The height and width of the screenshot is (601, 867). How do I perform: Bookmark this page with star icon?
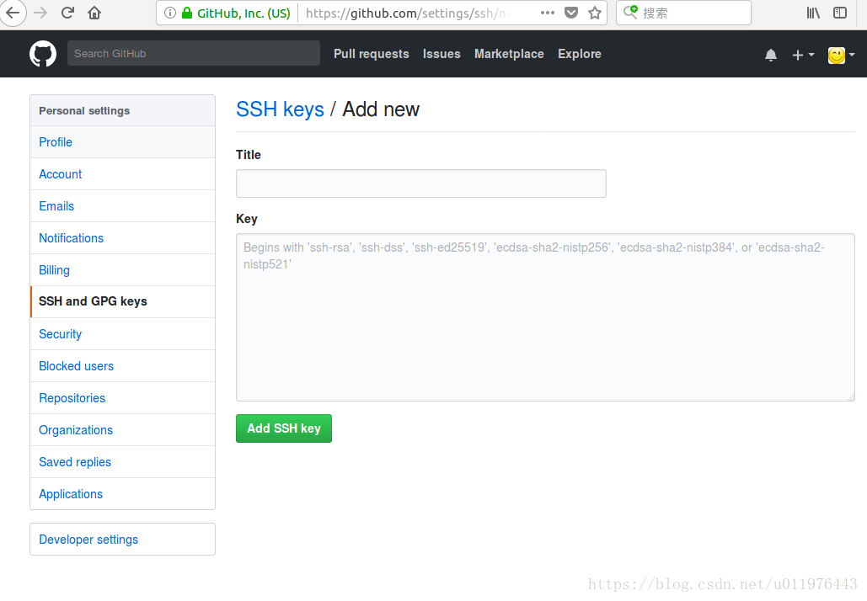[x=595, y=13]
